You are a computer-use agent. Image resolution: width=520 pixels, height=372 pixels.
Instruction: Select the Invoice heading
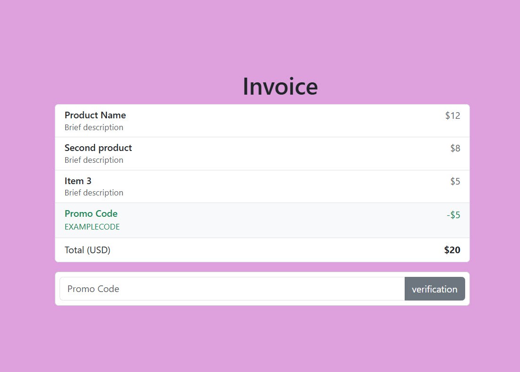280,86
